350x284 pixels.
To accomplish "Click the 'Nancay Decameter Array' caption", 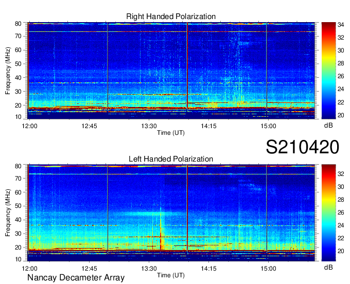I will (x=76, y=278).
